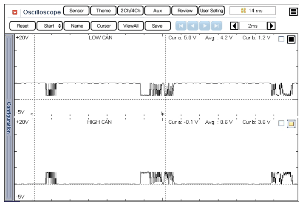Jump to last frame playback icon
The image size is (303, 206).
click(x=216, y=26)
